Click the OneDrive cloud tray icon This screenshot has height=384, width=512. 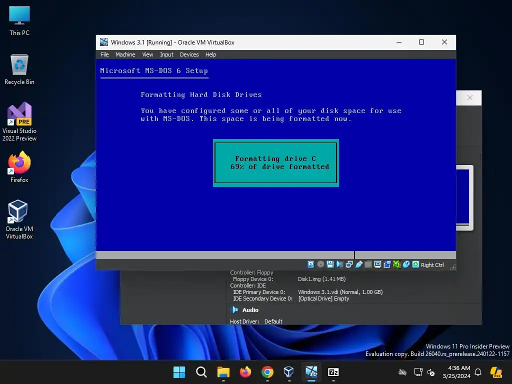tap(402, 372)
